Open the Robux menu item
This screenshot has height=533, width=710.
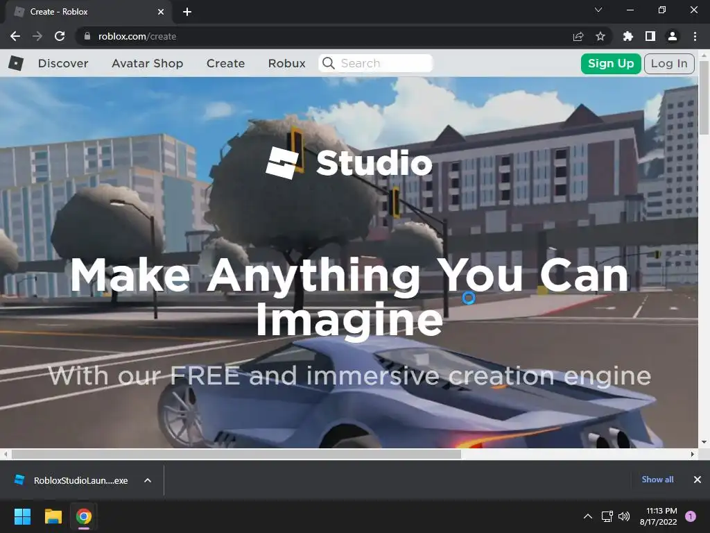click(286, 63)
